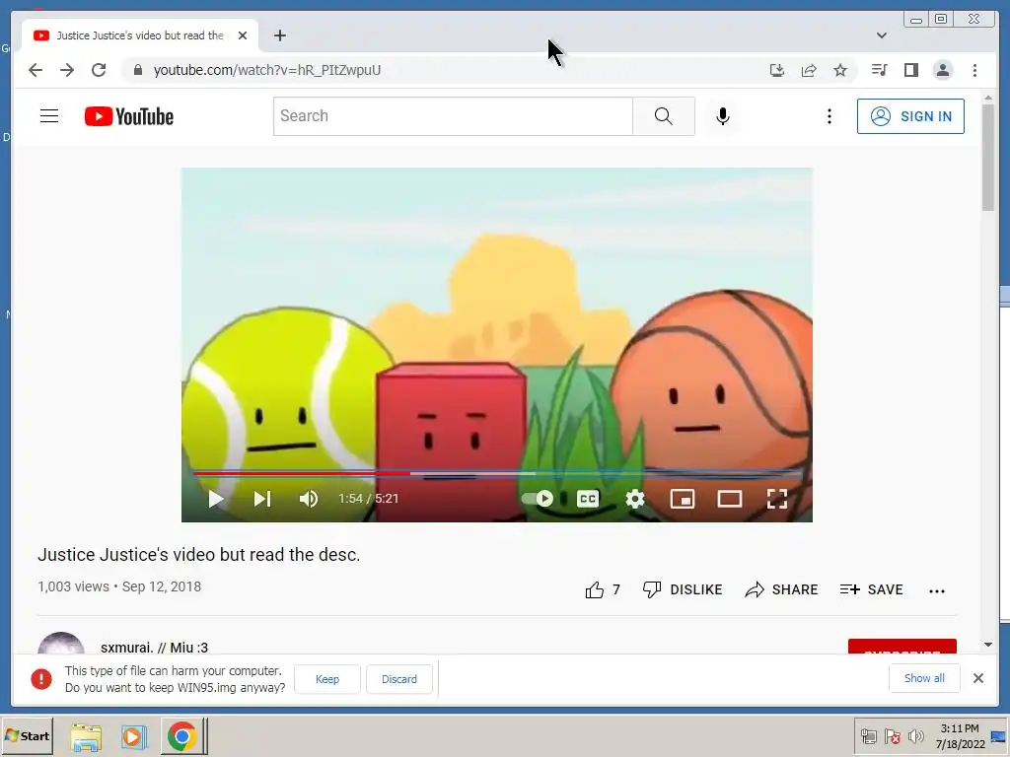Open Windows Explorer from the taskbar
1010x757 pixels.
[x=87, y=737]
